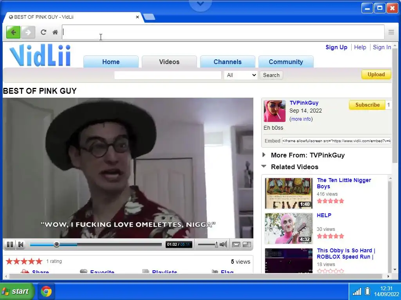Mute audio with the speaker icon
401x300 pixels.
point(223,245)
